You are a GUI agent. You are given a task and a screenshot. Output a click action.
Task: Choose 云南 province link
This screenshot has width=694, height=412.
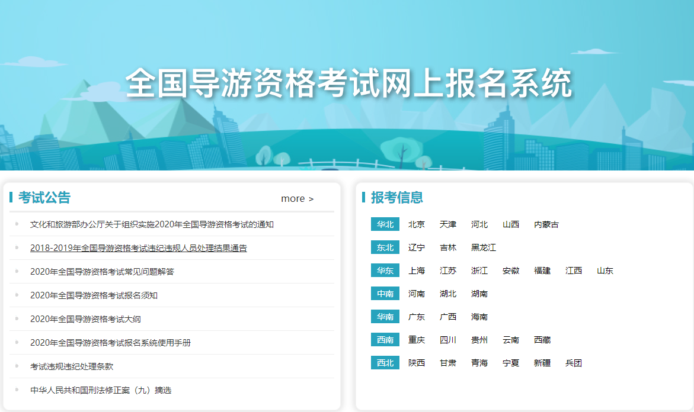coord(511,340)
